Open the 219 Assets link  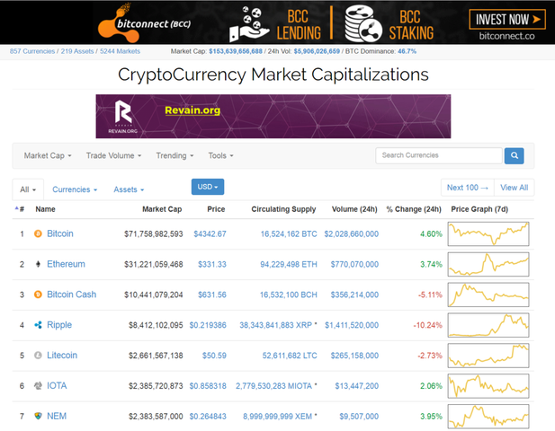click(77, 51)
